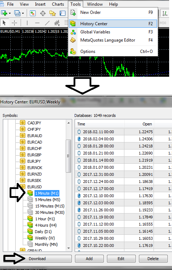Screen dimensions: 172x270
Task: Click the EURJPY symbol coin icon
Action: click(22, 161)
